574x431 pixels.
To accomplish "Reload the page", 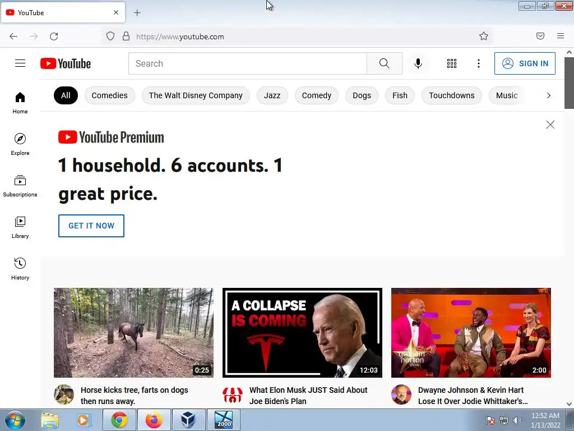I will point(54,36).
